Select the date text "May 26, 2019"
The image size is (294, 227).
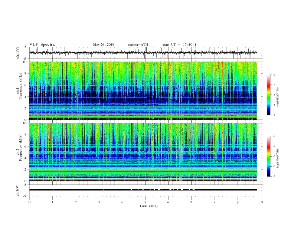pyautogui.click(x=104, y=45)
